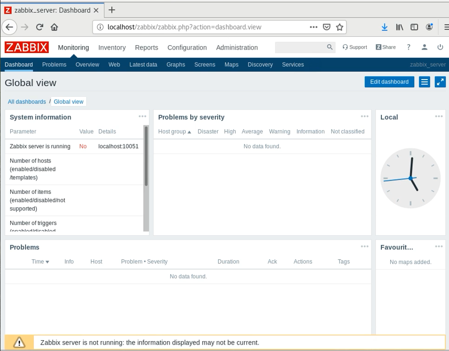Save page to Pocket icon
This screenshot has width=449, height=351.
(326, 27)
